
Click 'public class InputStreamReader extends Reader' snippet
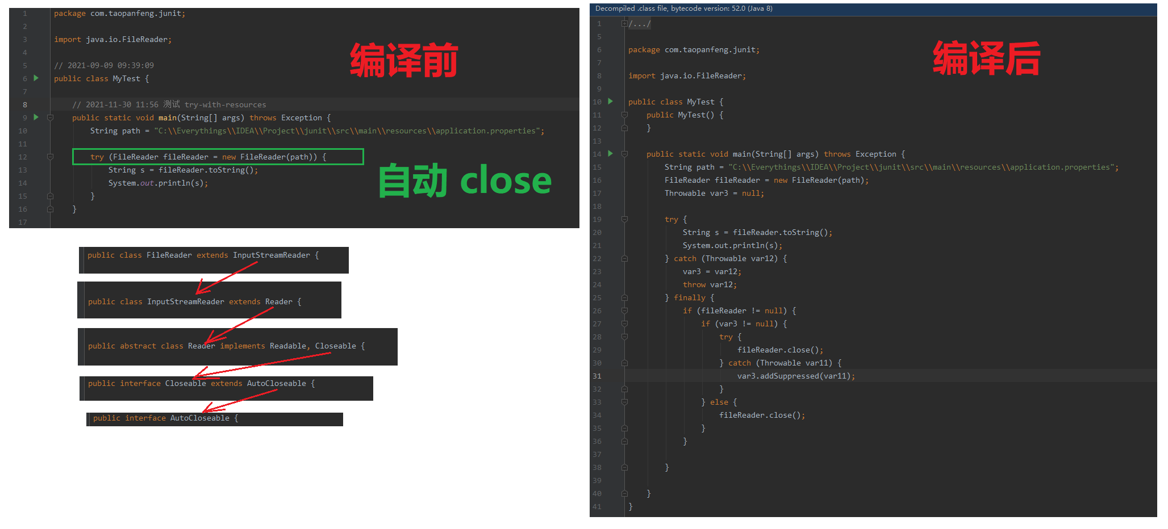pyautogui.click(x=194, y=301)
